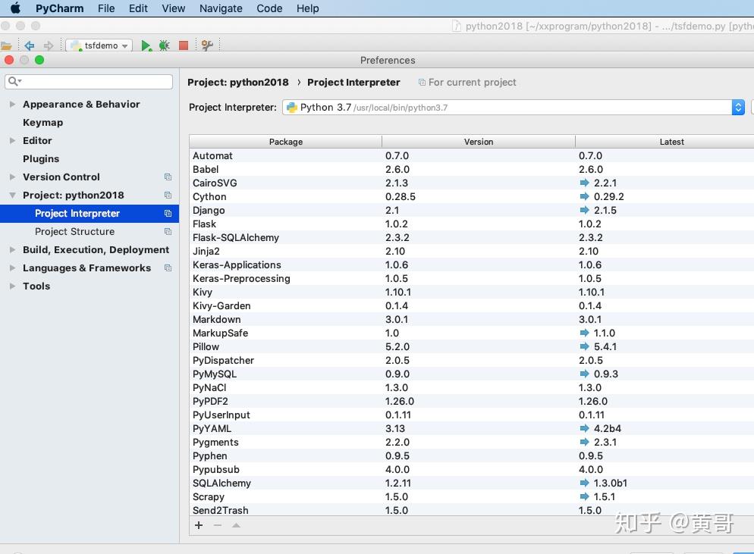Viewport: 754px width, 554px height.
Task: Open the Code menu
Action: click(269, 8)
